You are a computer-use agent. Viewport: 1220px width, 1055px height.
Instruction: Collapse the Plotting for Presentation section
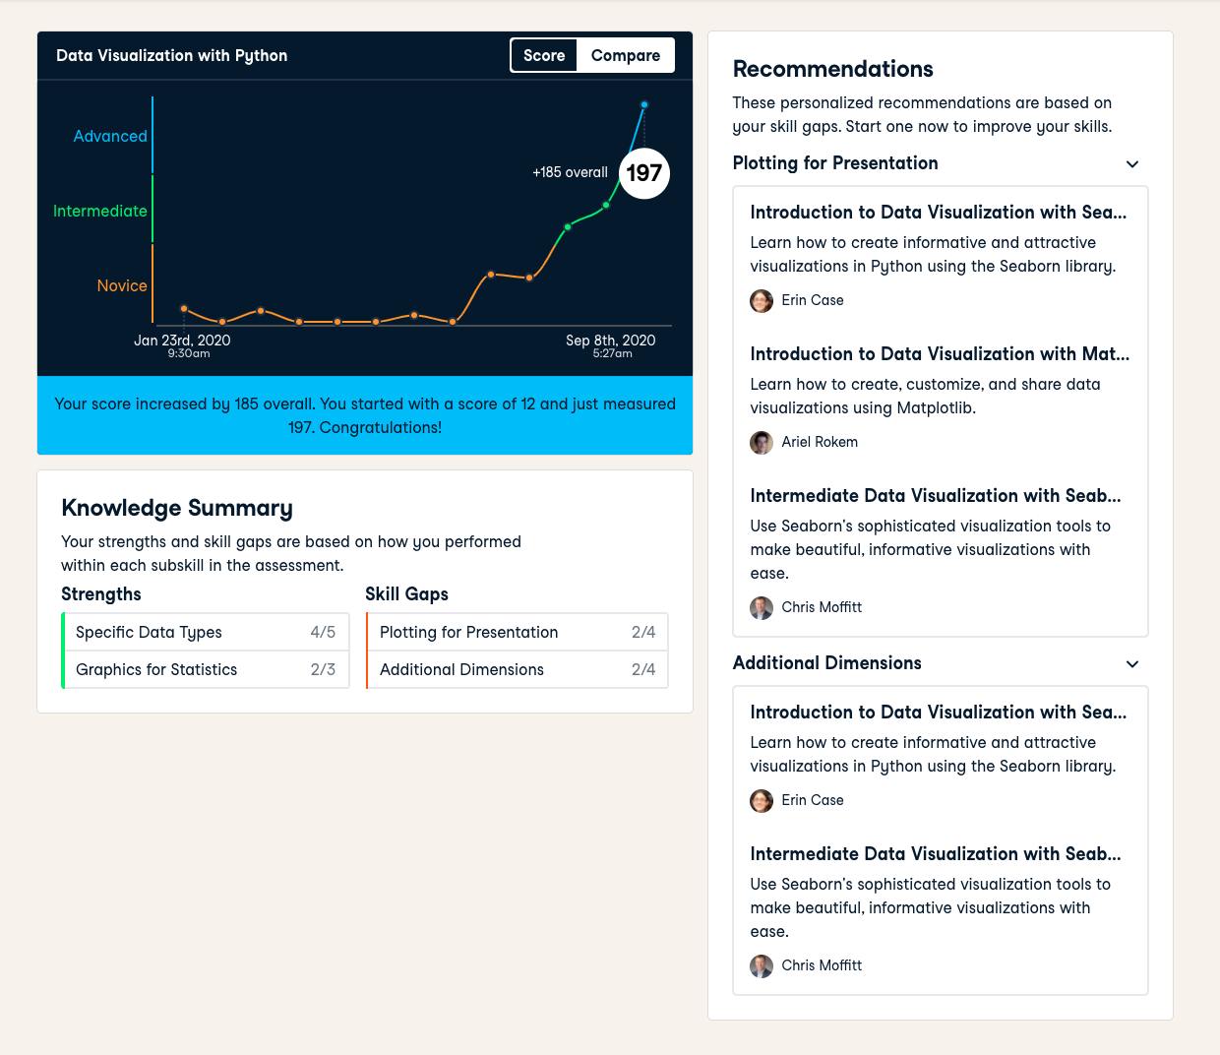click(x=1131, y=164)
